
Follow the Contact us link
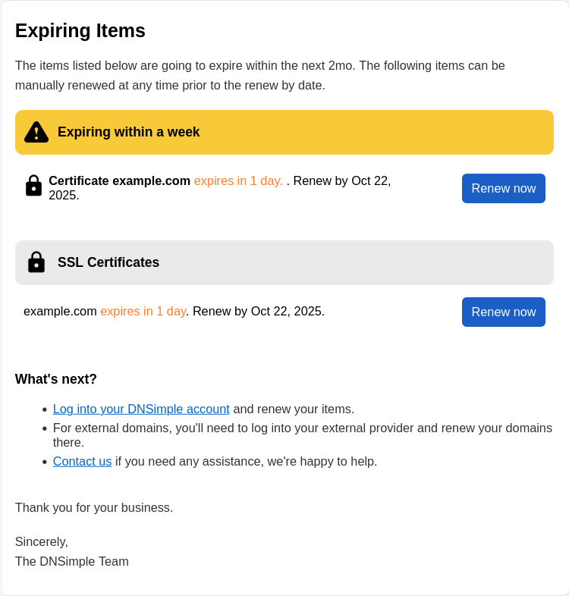pyautogui.click(x=82, y=461)
